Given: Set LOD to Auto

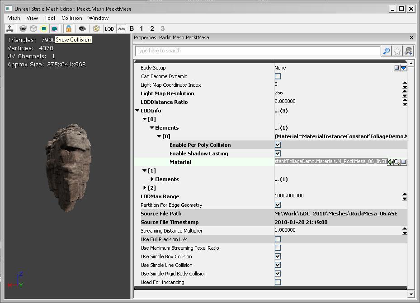Looking at the screenshot, I should [x=121, y=28].
